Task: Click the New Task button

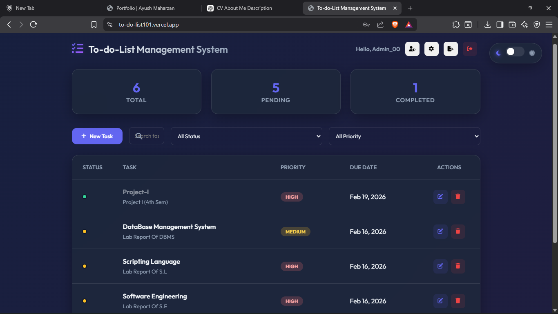Action: [97, 136]
